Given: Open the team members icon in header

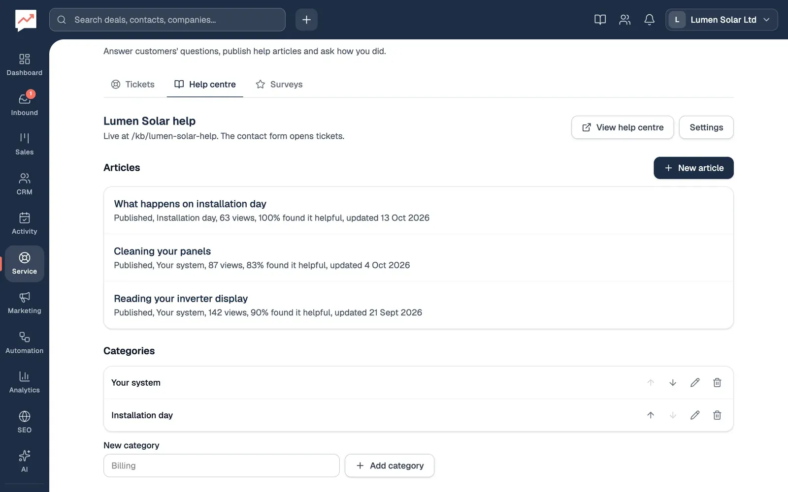Looking at the screenshot, I should [624, 20].
